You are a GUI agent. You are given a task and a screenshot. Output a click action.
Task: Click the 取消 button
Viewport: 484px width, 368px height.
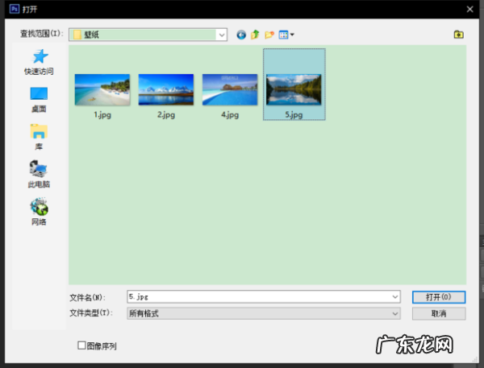coord(439,313)
